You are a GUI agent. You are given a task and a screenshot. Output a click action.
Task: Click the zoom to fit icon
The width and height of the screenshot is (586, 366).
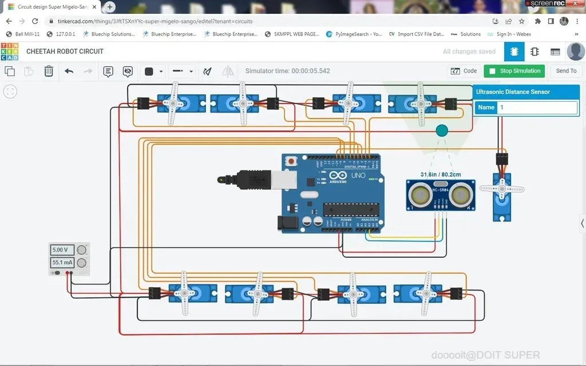pos(10,91)
